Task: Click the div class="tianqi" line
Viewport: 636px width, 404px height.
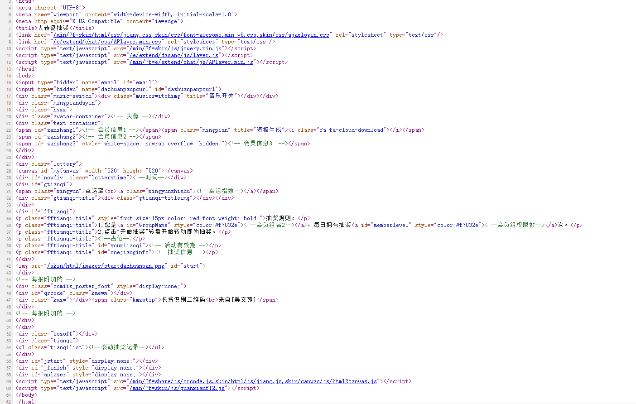Action: (47, 341)
